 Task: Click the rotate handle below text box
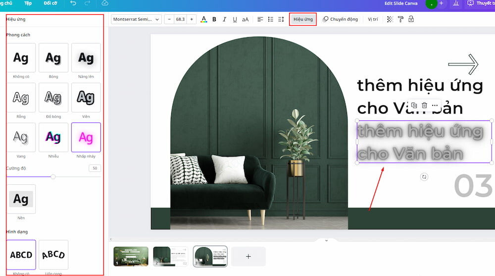pyautogui.click(x=424, y=177)
